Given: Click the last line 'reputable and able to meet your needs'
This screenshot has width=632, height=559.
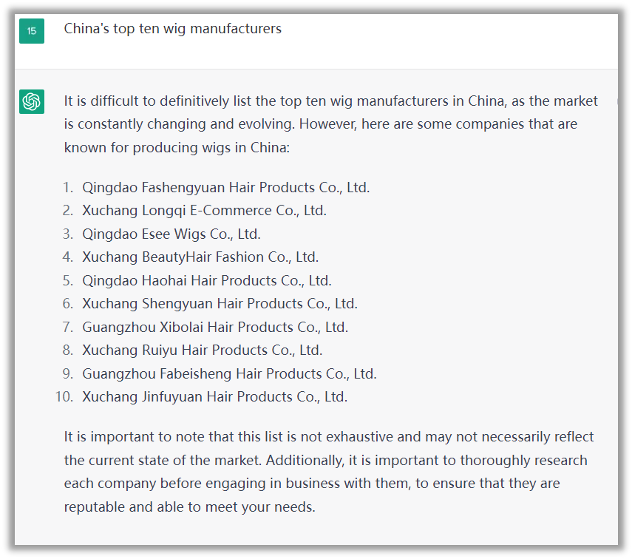Looking at the screenshot, I should coord(189,507).
